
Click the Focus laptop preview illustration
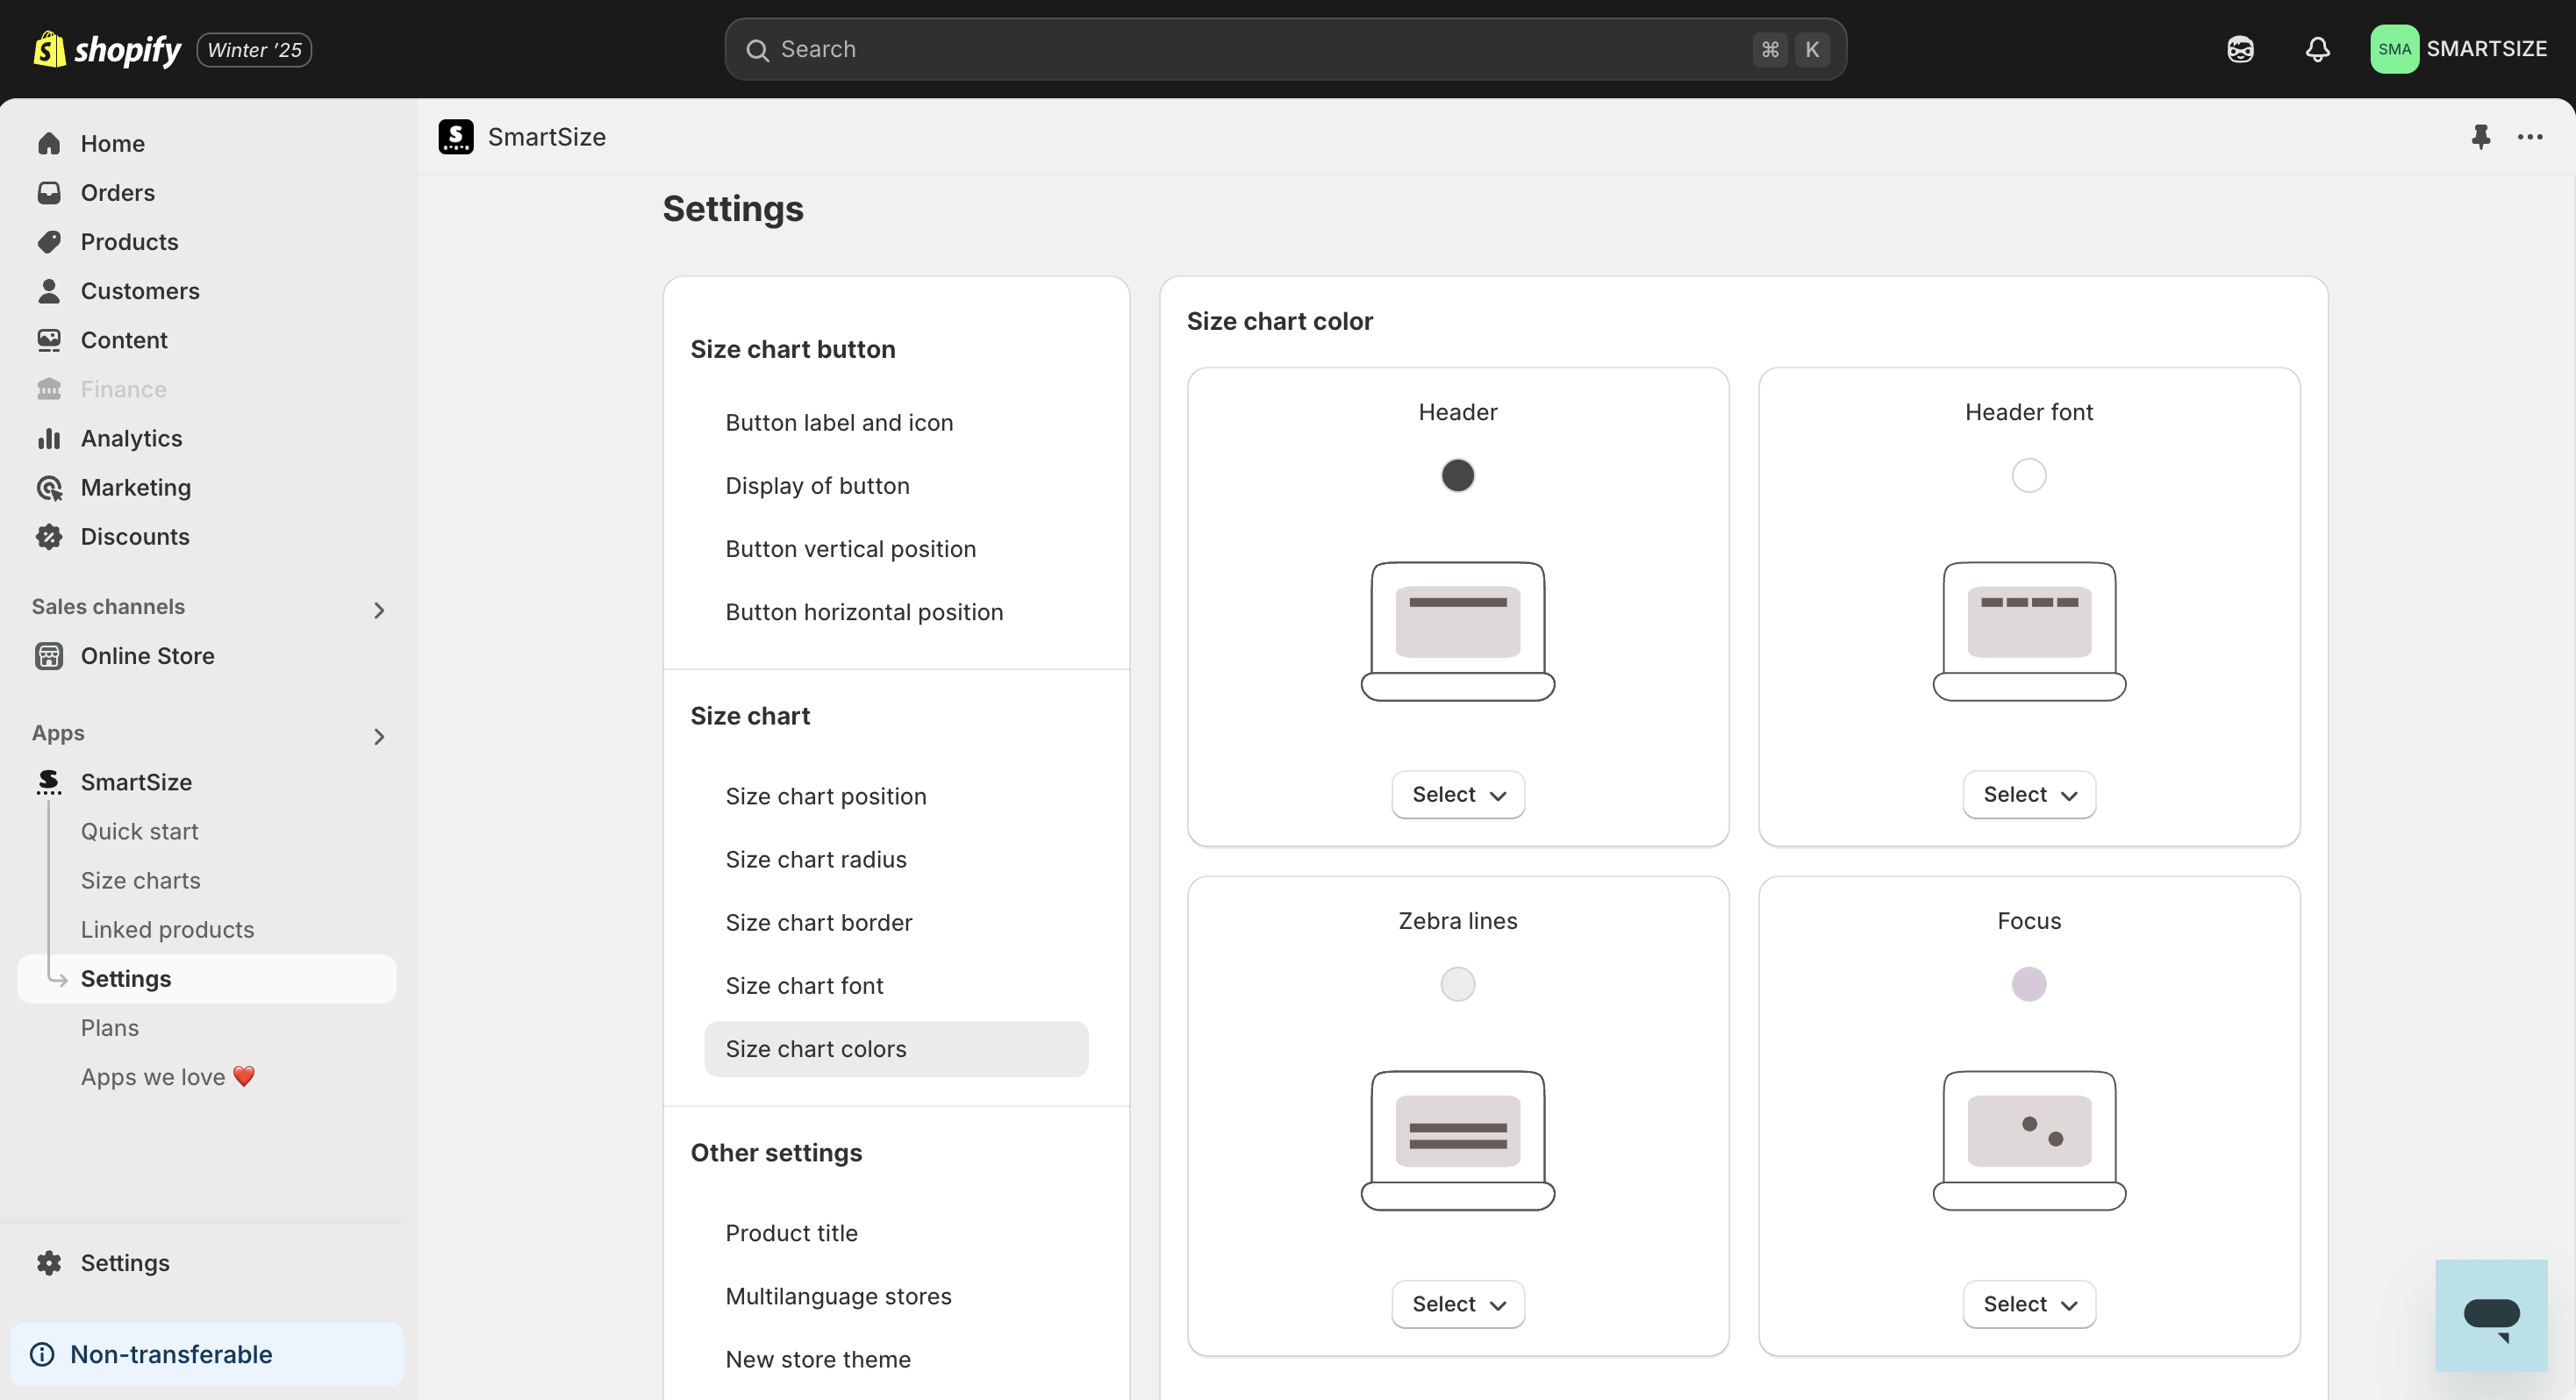pyautogui.click(x=2029, y=1140)
